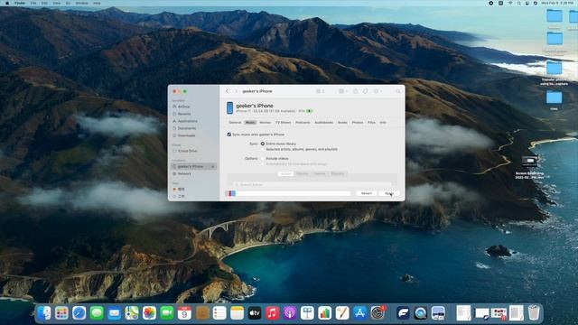Switch to the Movies tab
Image resolution: width=578 pixels, height=325 pixels.
pyautogui.click(x=265, y=123)
